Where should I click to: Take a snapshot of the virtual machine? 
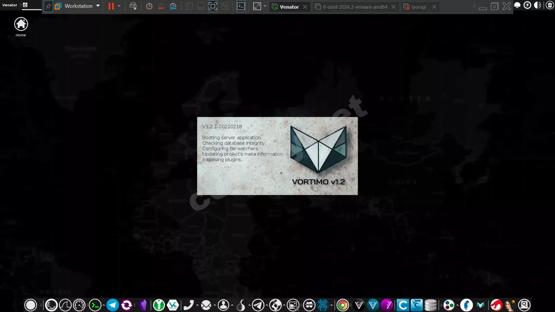coord(149,6)
